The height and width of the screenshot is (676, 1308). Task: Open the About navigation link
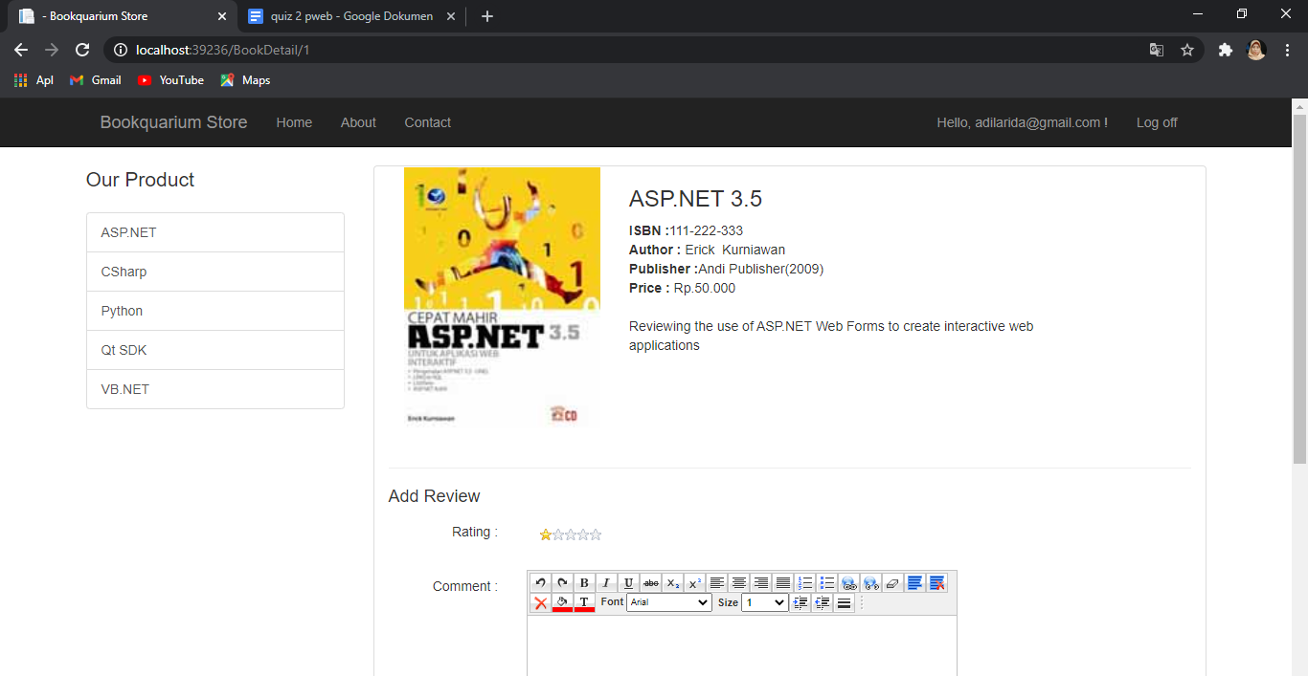pyautogui.click(x=358, y=122)
